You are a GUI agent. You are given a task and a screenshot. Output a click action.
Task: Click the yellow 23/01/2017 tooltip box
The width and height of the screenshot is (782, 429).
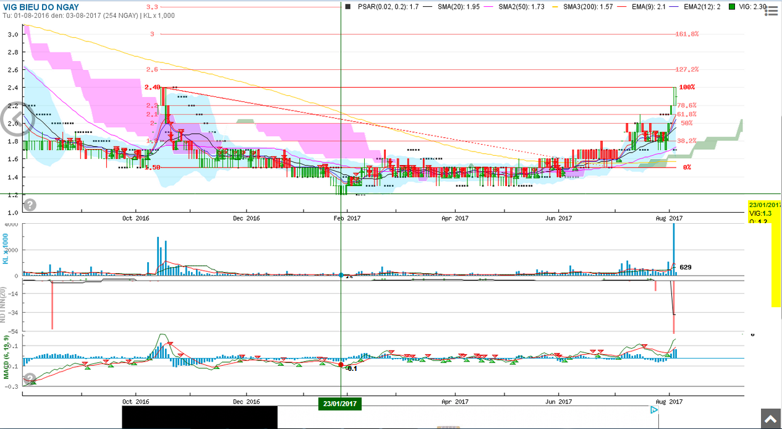point(765,211)
